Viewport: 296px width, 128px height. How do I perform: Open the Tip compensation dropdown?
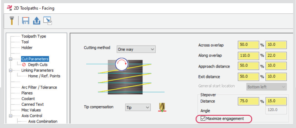[x=138, y=107]
